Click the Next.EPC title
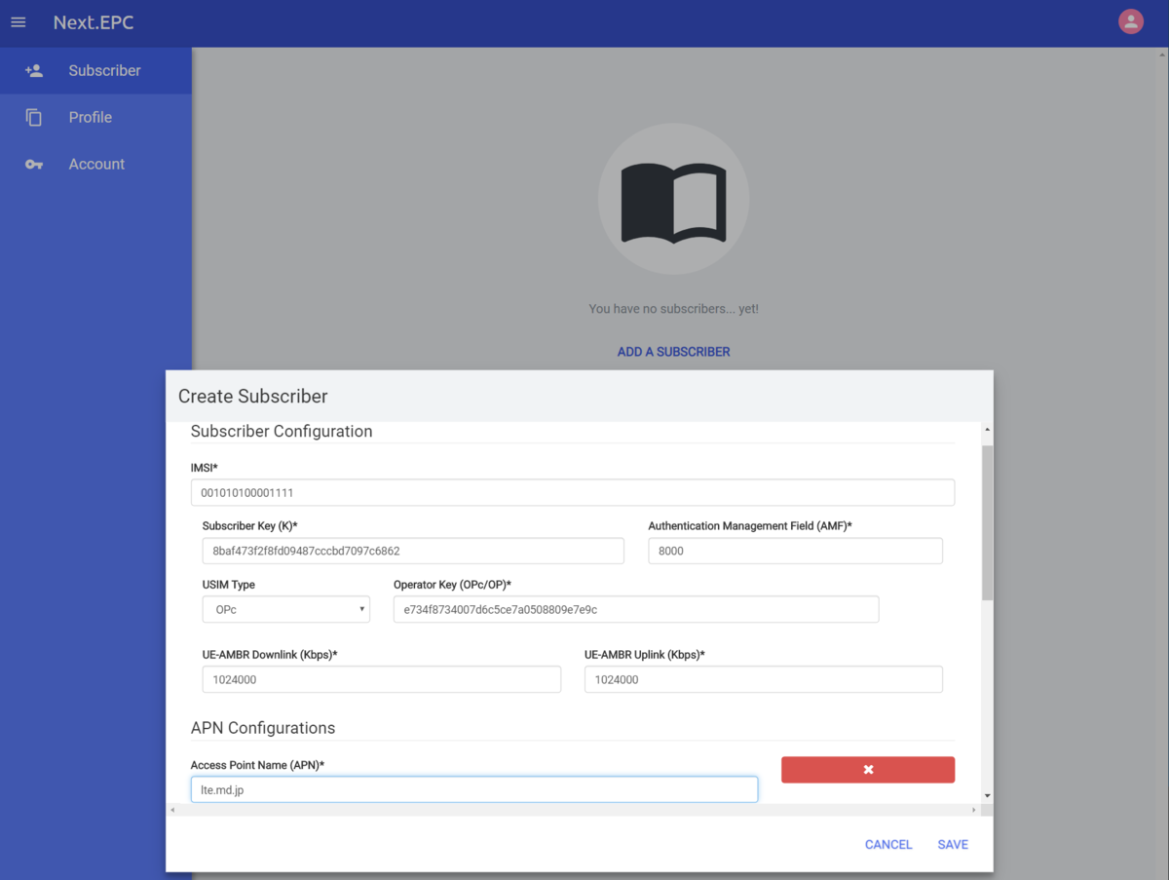The height and width of the screenshot is (880, 1169). 94,22
